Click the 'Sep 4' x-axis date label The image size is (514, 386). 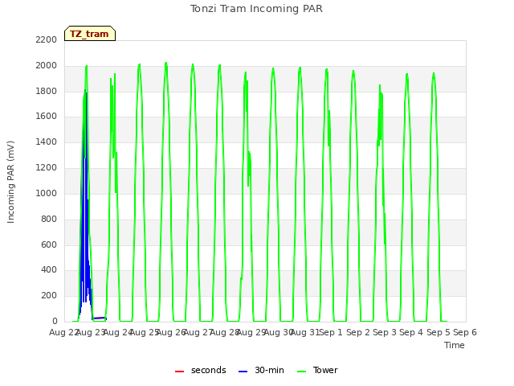411,332
